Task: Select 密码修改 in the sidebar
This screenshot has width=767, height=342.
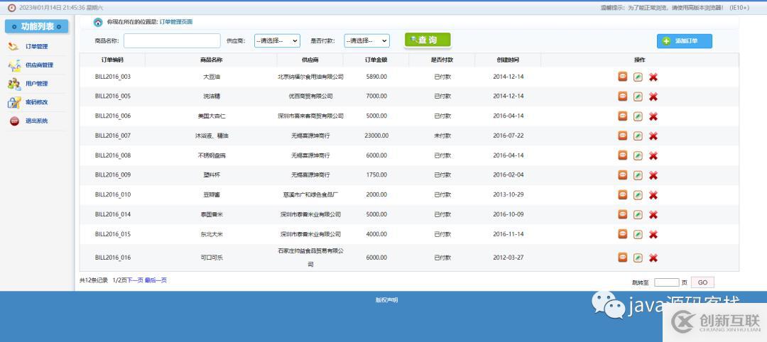Action: (36, 102)
